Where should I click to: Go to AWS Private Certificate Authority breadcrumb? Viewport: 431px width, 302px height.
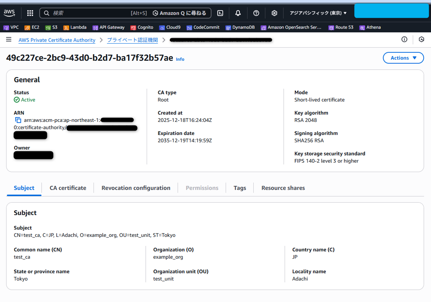tap(57, 40)
